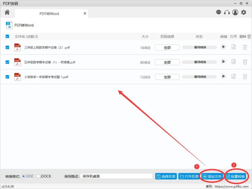Click the 等待转换 status of 184KB file
Screen dimensions: 252x189
pos(199,47)
